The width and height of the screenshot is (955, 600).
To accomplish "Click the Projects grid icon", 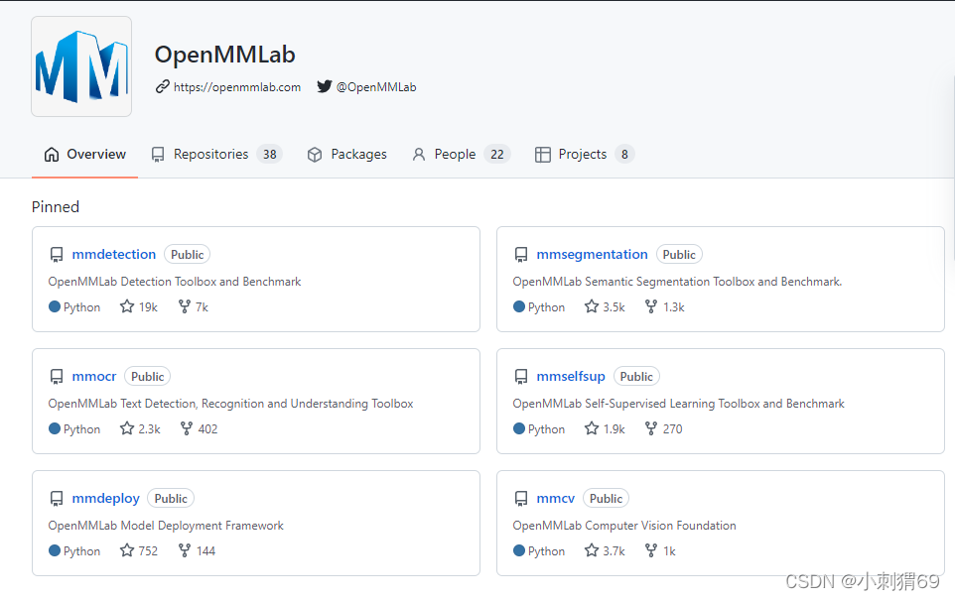I will tap(542, 154).
